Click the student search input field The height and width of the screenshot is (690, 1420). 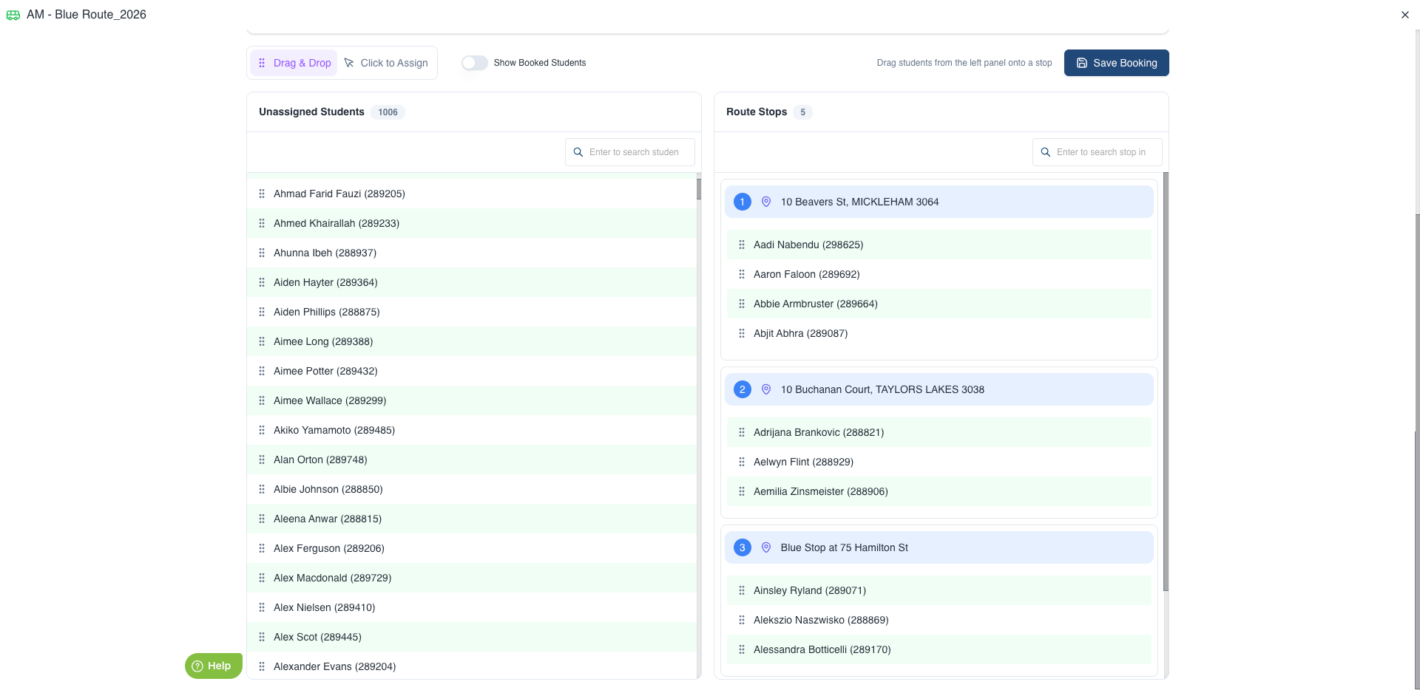point(636,152)
